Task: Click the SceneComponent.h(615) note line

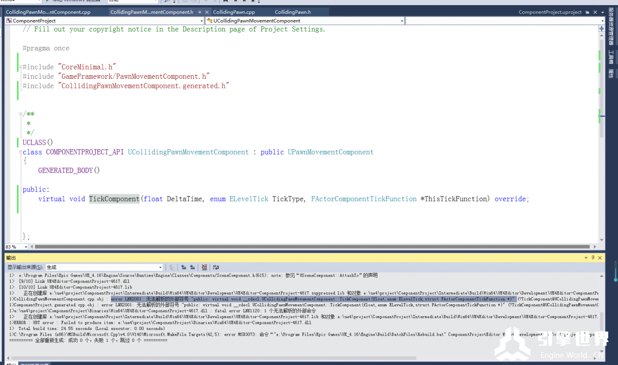Action: 194,275
